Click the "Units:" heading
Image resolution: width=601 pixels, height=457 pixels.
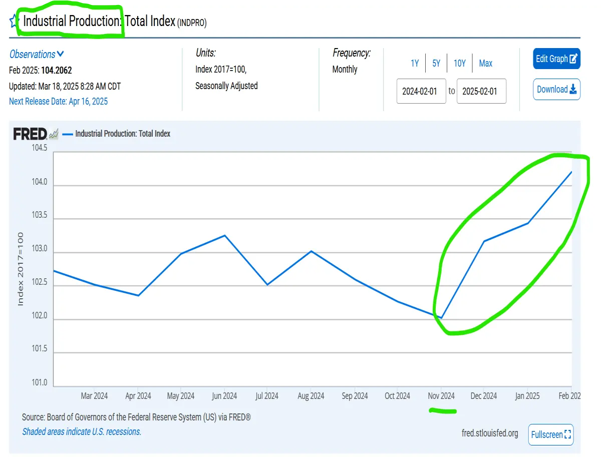tap(205, 53)
